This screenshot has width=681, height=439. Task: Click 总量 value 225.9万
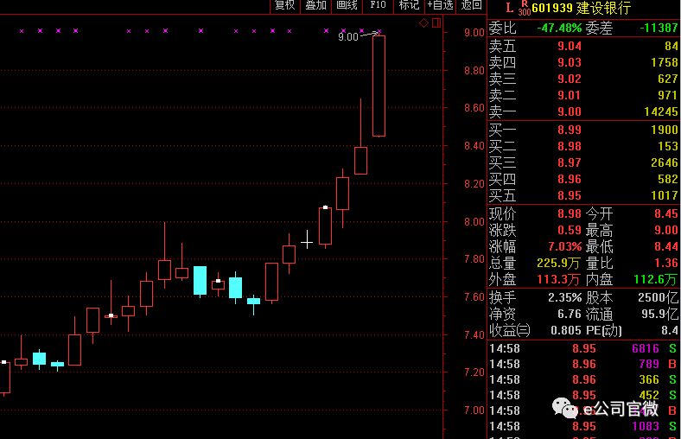click(x=558, y=263)
